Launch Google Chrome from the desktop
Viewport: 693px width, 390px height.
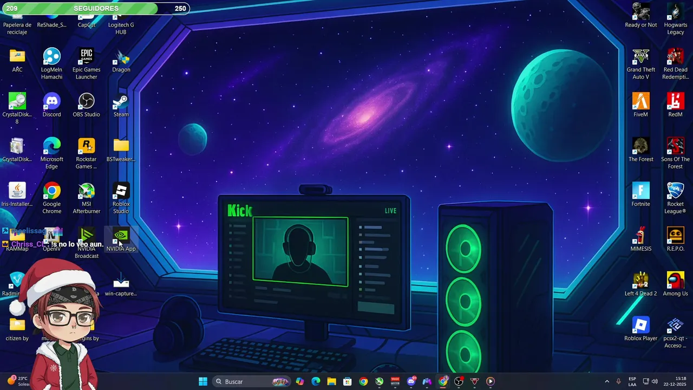pyautogui.click(x=51, y=199)
